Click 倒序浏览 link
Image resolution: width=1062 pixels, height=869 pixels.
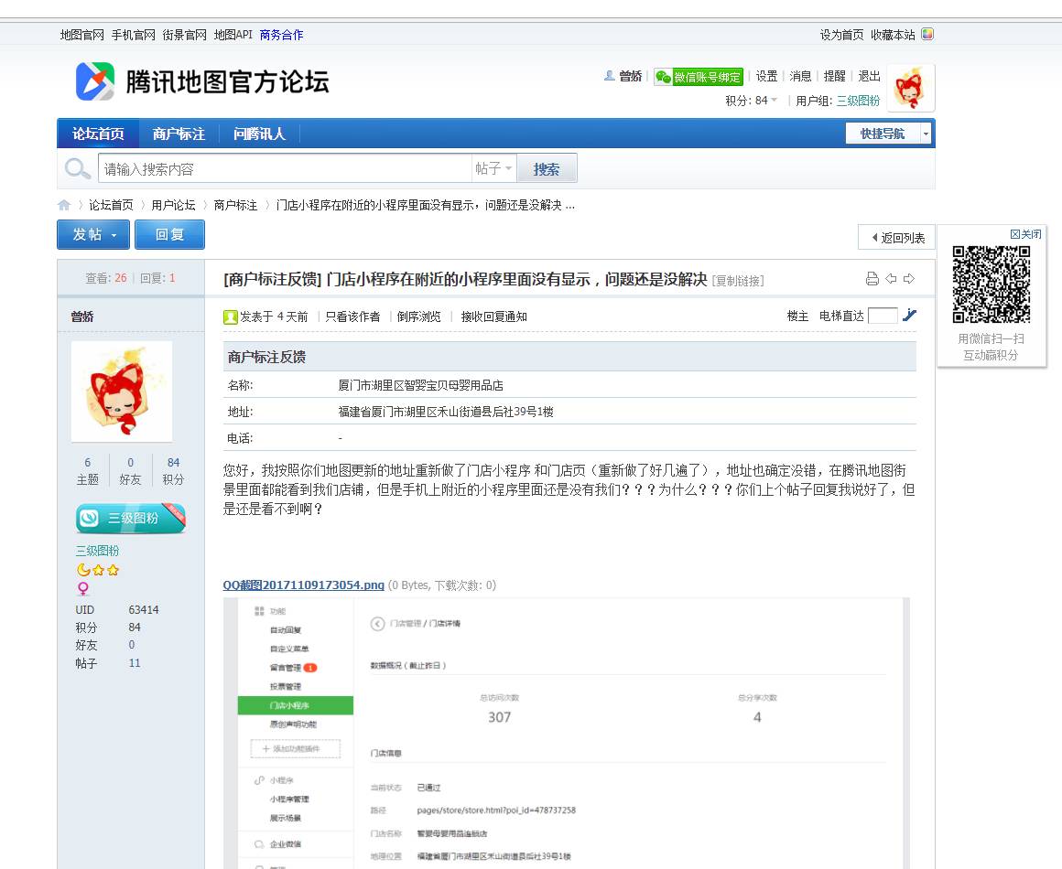pyautogui.click(x=418, y=316)
